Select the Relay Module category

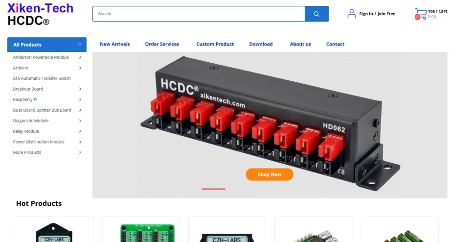tap(26, 131)
